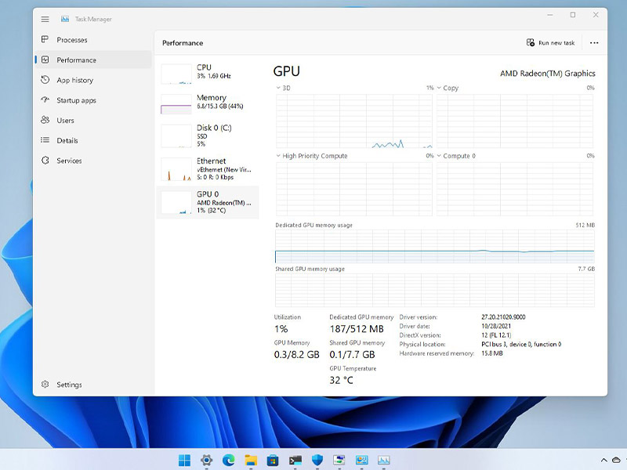The width and height of the screenshot is (627, 470).
Task: Select the Disk 0 (C:) entry
Action: tap(208, 135)
